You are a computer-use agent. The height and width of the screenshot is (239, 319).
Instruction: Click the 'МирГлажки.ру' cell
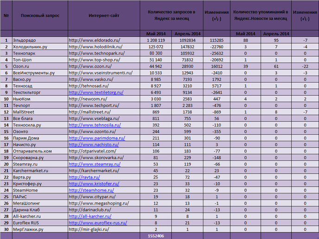point(40,229)
